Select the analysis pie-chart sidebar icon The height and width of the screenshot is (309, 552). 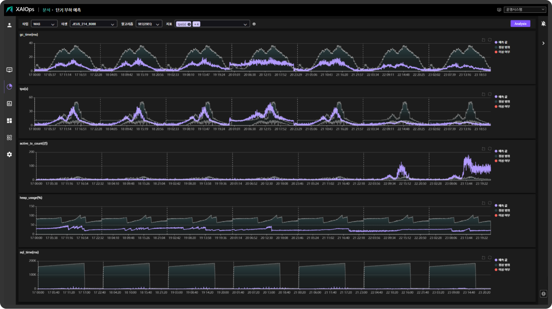(9, 86)
